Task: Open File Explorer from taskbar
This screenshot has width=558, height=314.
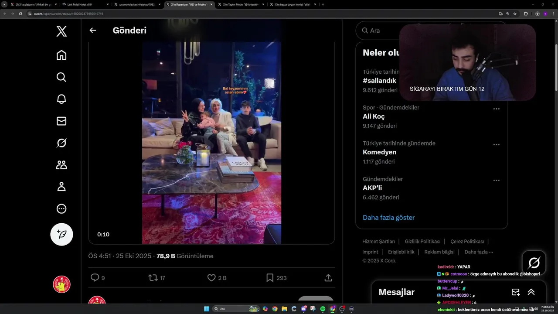Action: click(x=284, y=309)
